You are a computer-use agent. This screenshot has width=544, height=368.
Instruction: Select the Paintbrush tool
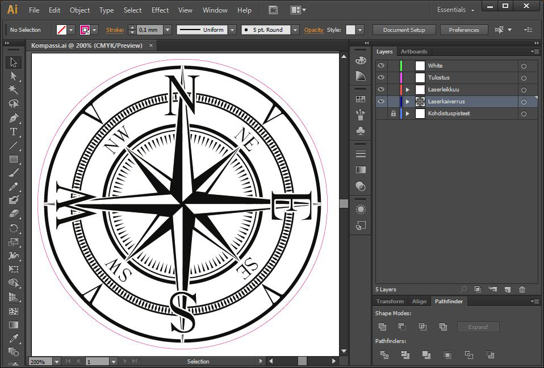click(14, 173)
